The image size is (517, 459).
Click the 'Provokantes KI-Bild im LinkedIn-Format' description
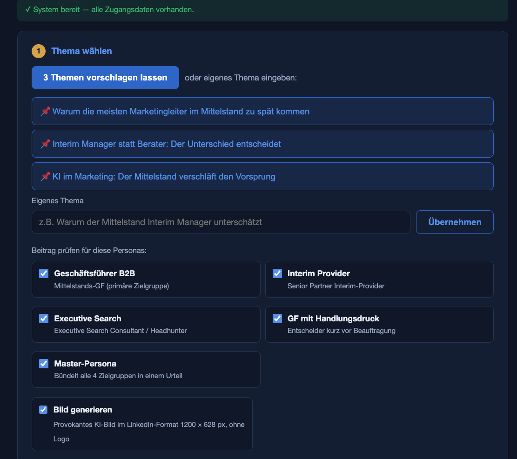(x=149, y=432)
